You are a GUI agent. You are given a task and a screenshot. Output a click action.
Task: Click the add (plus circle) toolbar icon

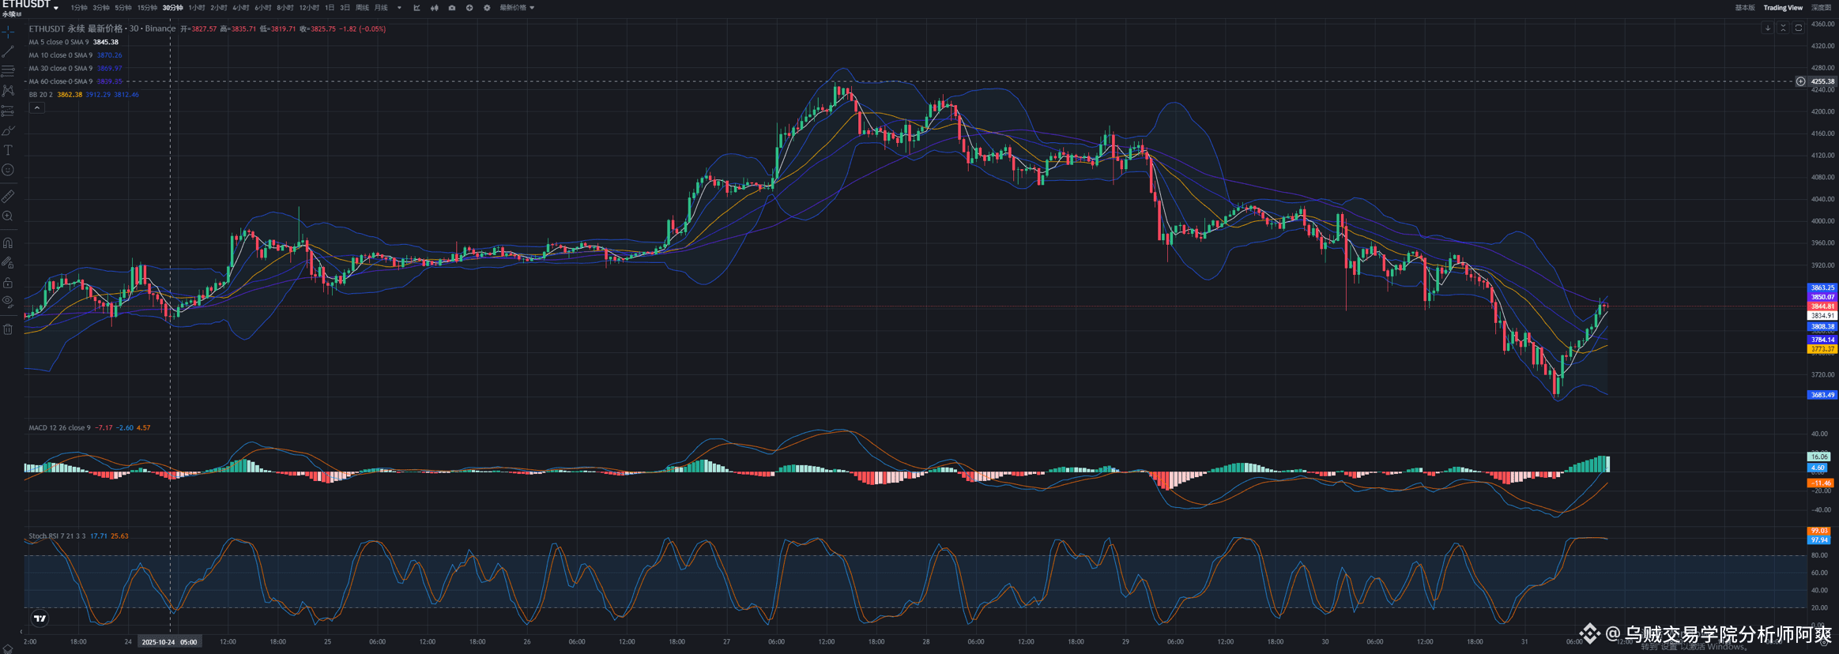(469, 8)
